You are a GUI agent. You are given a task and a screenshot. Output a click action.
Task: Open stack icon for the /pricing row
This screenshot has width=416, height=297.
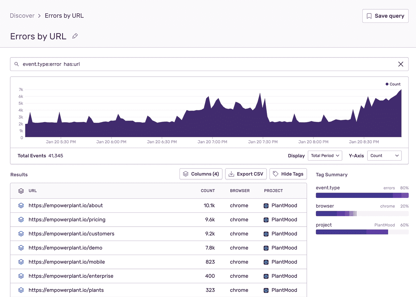(x=21, y=220)
